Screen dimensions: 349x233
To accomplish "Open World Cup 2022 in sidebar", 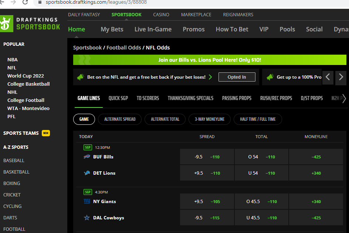I will (x=26, y=76).
